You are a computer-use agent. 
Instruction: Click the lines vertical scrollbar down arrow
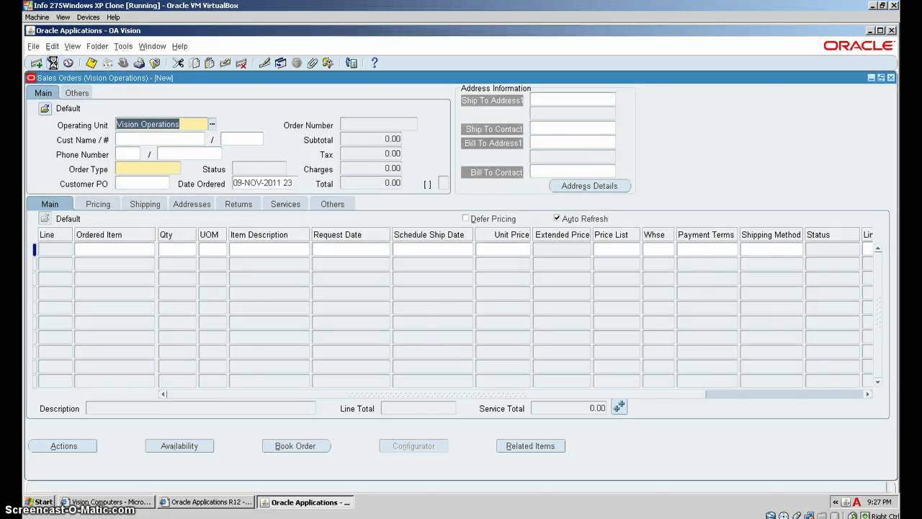click(877, 382)
